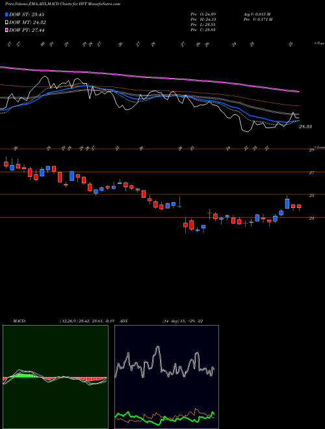Viewport: 325px width, 429px height.
Task: Click the MACD (12,26,9) values text
Action: pos(88,321)
